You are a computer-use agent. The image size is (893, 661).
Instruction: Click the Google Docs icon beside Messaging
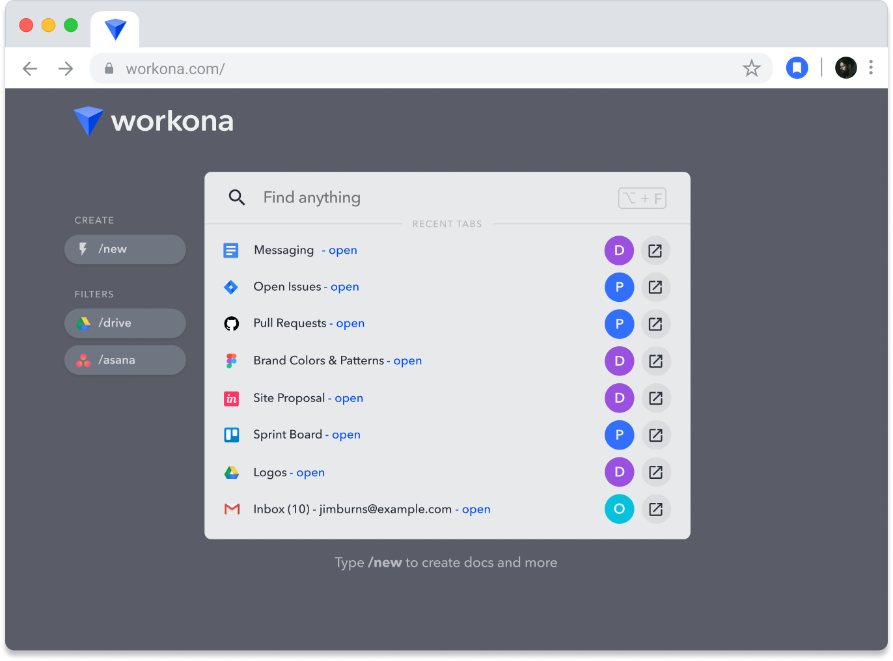coord(231,250)
